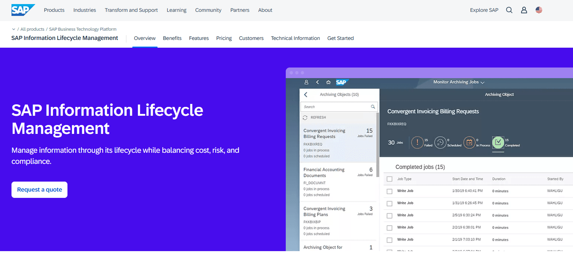
Task: Click the 1/30/19 6:40:41 PM cell
Action: point(467,191)
